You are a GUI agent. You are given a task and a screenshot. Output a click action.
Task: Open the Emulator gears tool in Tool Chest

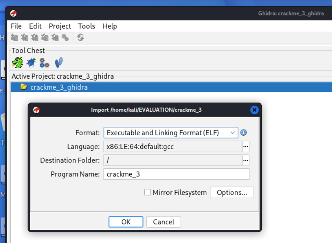coord(44,63)
